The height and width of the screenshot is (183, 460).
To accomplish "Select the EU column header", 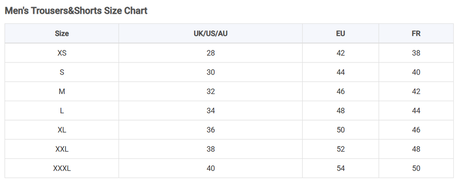I will (x=341, y=33).
